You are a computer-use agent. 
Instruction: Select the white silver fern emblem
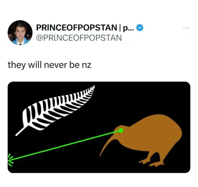[55, 110]
